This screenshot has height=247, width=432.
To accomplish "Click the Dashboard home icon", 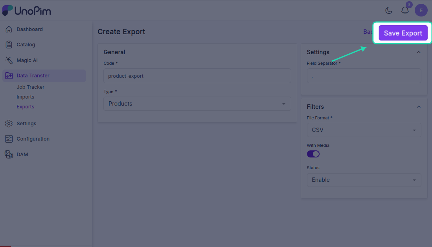I will pyautogui.click(x=9, y=29).
